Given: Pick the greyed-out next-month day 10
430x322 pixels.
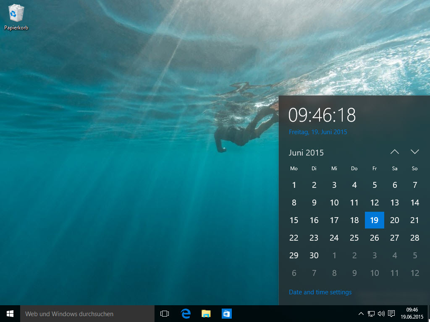Looking at the screenshot, I should (x=374, y=273).
